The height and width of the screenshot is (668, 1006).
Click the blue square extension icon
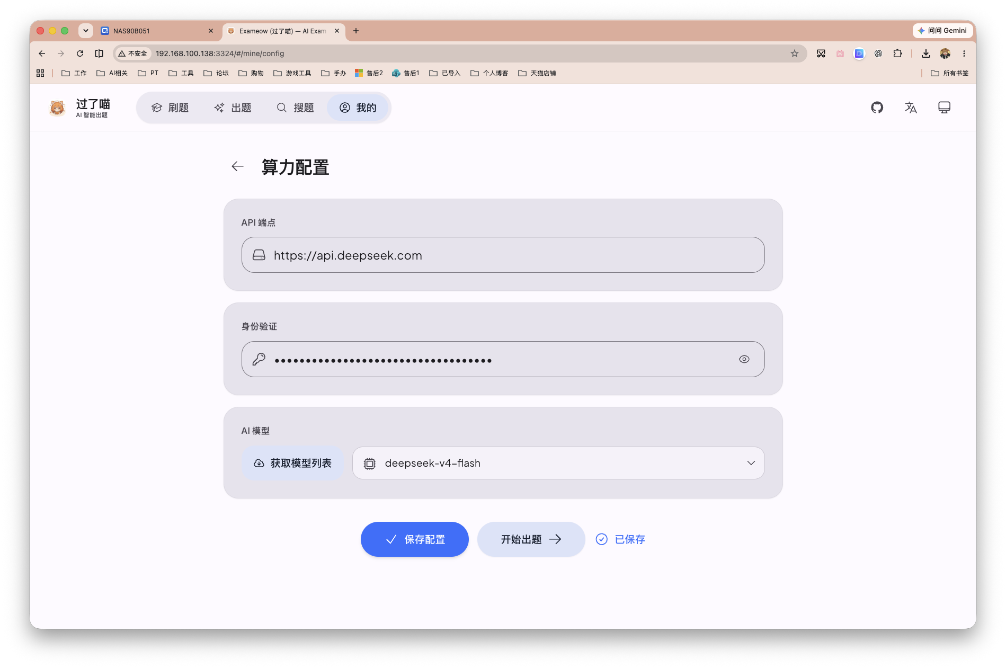pos(859,54)
